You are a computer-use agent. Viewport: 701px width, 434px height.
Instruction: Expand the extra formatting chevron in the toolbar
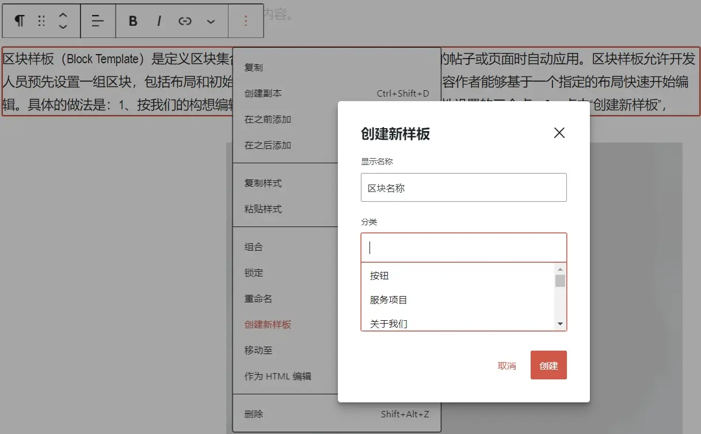pos(211,21)
